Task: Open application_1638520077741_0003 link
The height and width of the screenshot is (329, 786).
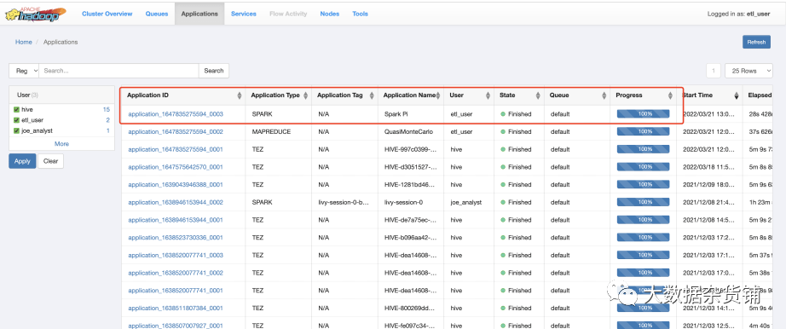Action: [x=176, y=256]
